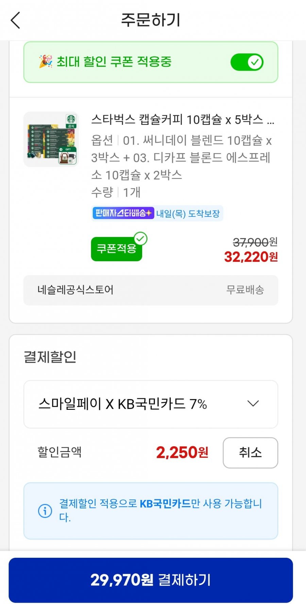Expand the 스마일페이 X KB국민카드 7% dropdown

150,404
